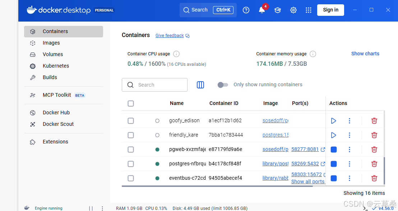Screen dimensions: 398x211
Task: Open more actions menu for postgres-nfbrqu
Action: point(350,164)
